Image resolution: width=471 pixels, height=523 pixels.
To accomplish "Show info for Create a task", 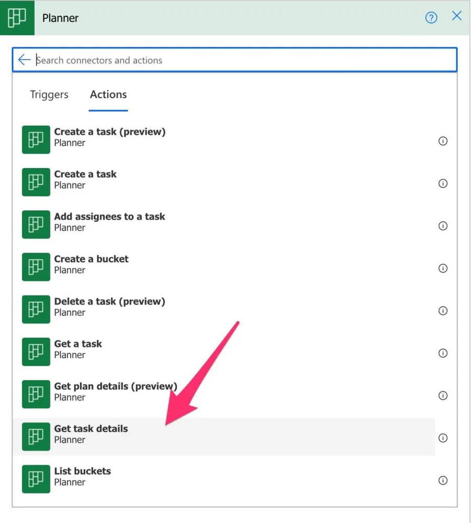I will pyautogui.click(x=443, y=183).
